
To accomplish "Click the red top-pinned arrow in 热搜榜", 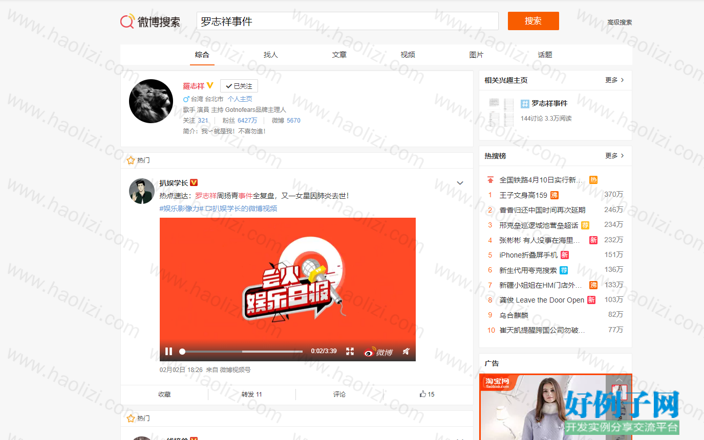I will click(490, 180).
